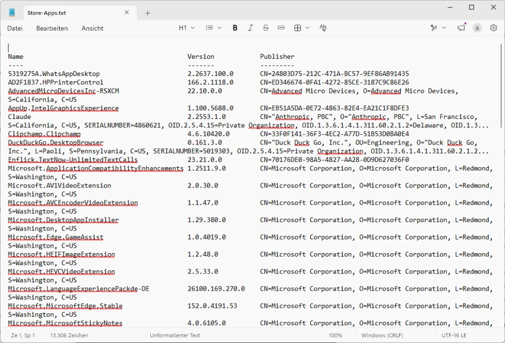Open the Bearbeiten menu
The image size is (505, 343).
[52, 28]
